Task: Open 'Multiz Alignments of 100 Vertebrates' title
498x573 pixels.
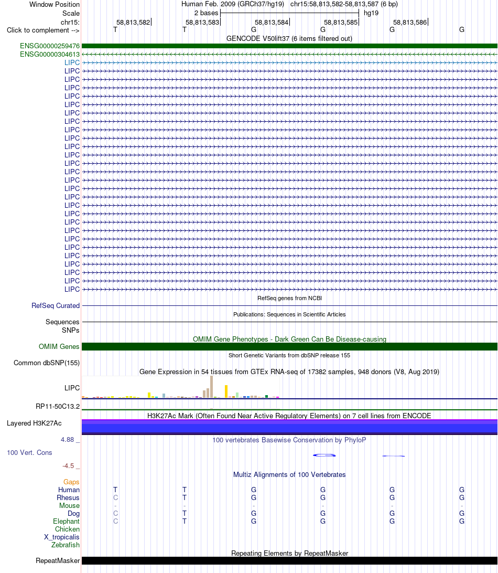Action: tap(289, 475)
